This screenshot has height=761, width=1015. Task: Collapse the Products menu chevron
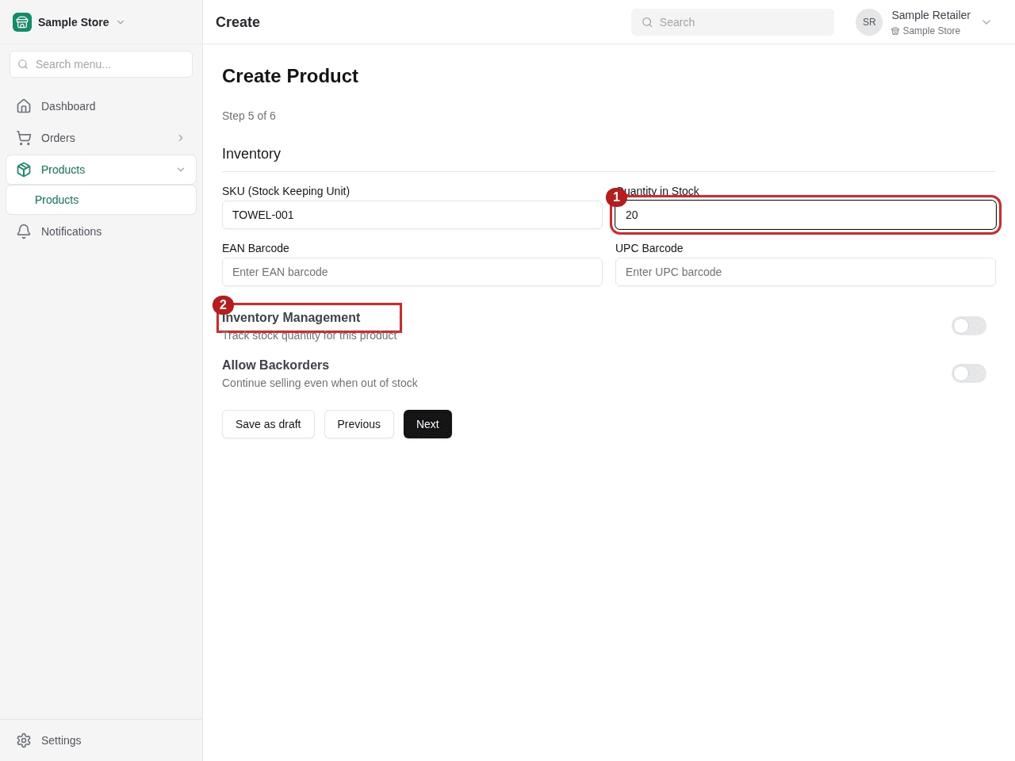pyautogui.click(x=181, y=170)
